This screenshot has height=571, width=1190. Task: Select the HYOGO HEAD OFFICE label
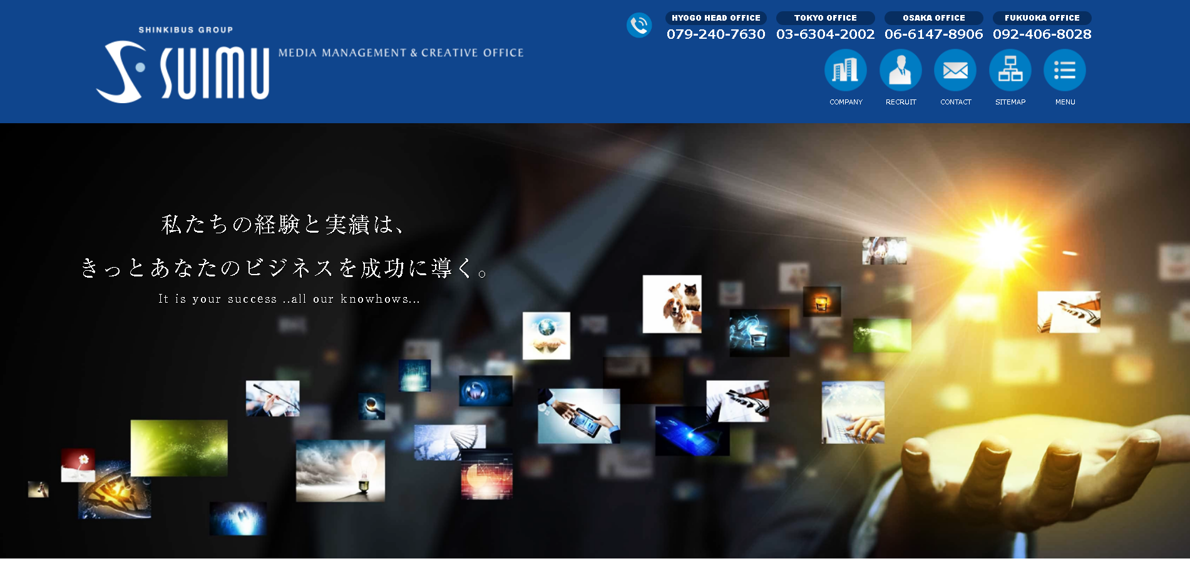pos(716,18)
